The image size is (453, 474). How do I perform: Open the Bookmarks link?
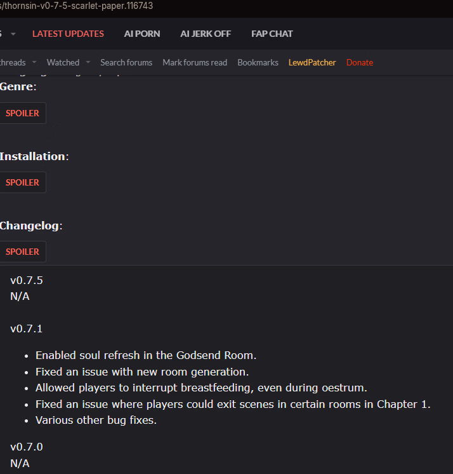(258, 62)
